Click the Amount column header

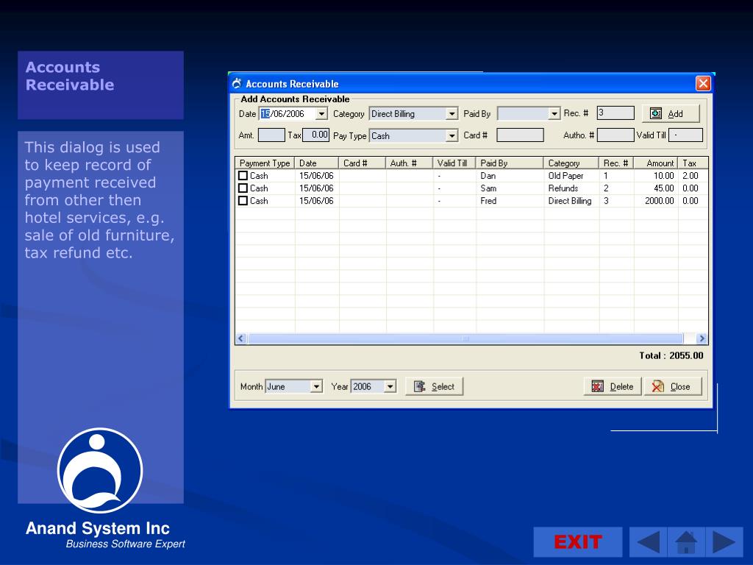[x=655, y=163]
